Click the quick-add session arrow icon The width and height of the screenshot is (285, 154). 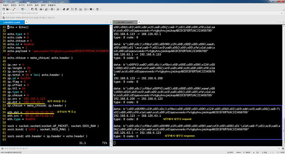coord(4,18)
